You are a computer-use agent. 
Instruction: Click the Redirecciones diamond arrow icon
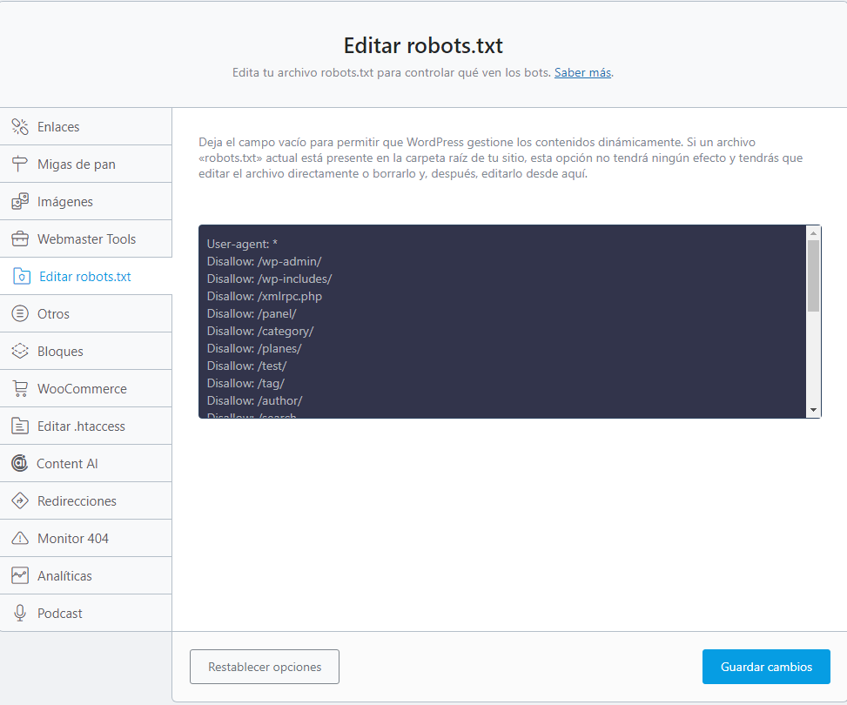(20, 500)
